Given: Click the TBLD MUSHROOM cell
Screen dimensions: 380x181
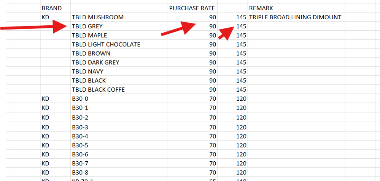Looking at the screenshot, I should coord(119,17).
